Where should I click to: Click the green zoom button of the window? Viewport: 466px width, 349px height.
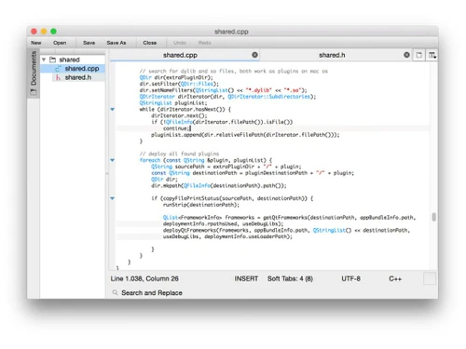click(x=53, y=32)
